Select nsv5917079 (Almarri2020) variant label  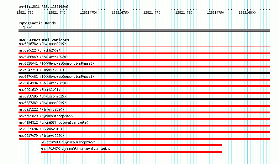point(41,136)
